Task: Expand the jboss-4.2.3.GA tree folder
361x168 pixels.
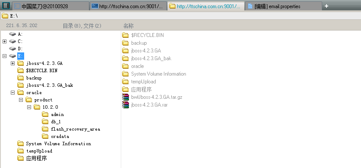Action: point(13,63)
